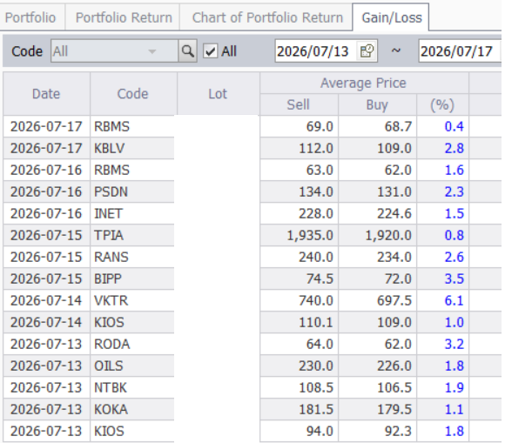Click the 2026-07-13 date of KIOS row

(x=46, y=431)
